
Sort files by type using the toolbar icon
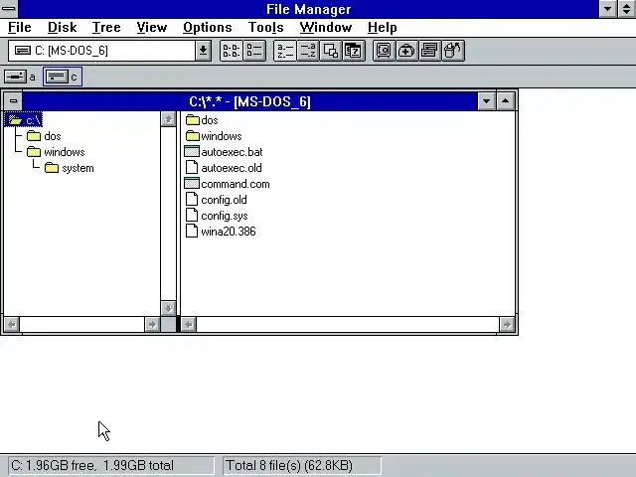tap(308, 51)
